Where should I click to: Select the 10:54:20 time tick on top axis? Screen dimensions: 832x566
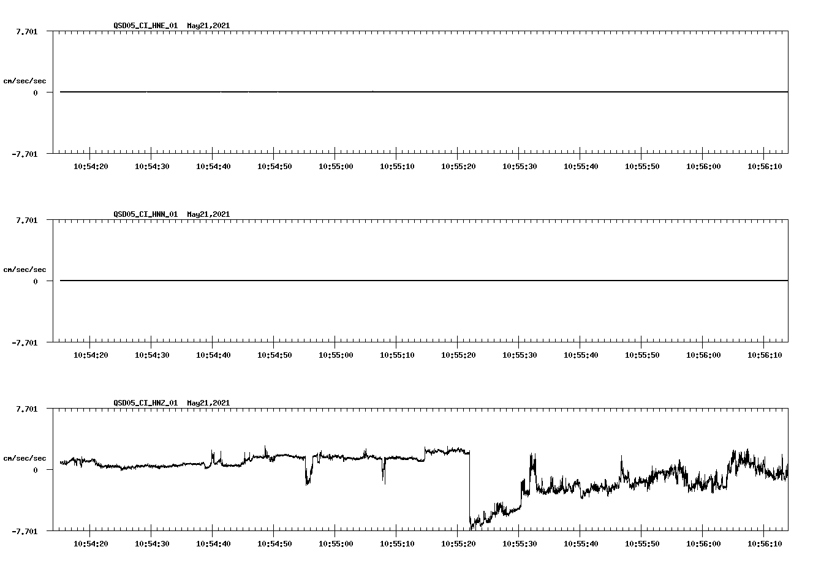pos(89,164)
